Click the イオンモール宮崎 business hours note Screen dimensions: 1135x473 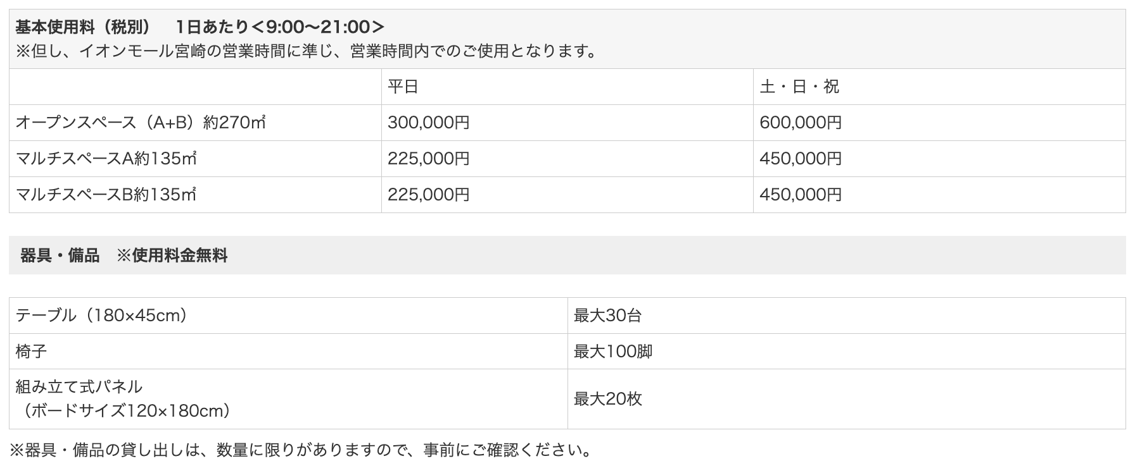click(307, 51)
